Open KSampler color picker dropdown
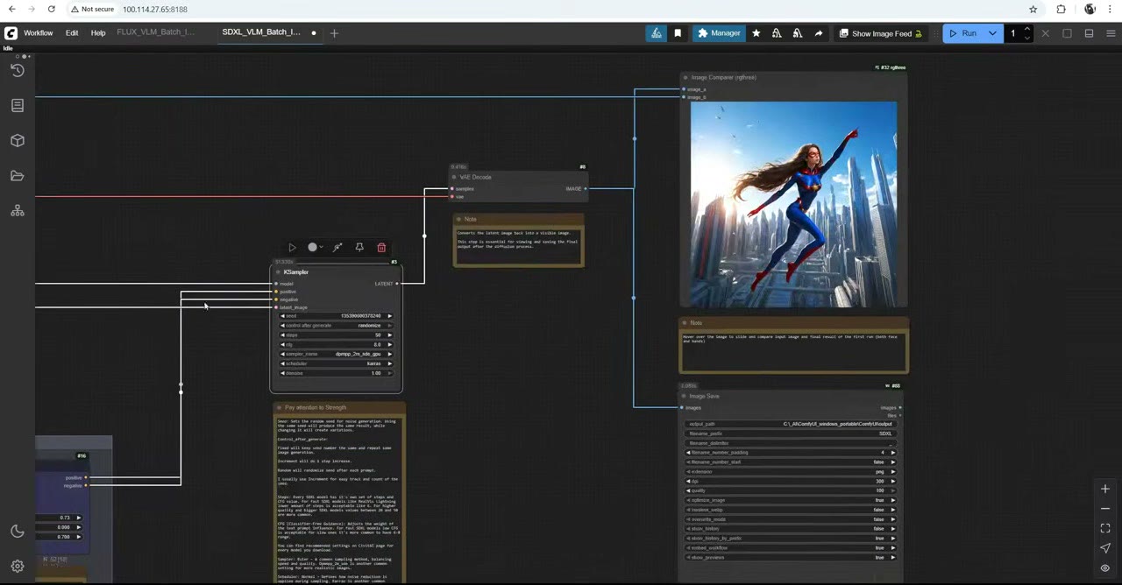The image size is (1122, 585). [x=315, y=248]
